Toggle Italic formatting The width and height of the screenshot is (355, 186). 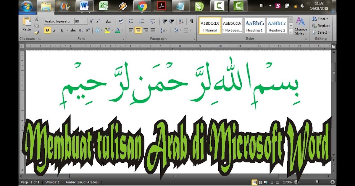(55, 30)
